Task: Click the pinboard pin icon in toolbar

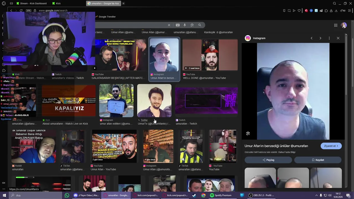Action: pyautogui.click(x=284, y=11)
